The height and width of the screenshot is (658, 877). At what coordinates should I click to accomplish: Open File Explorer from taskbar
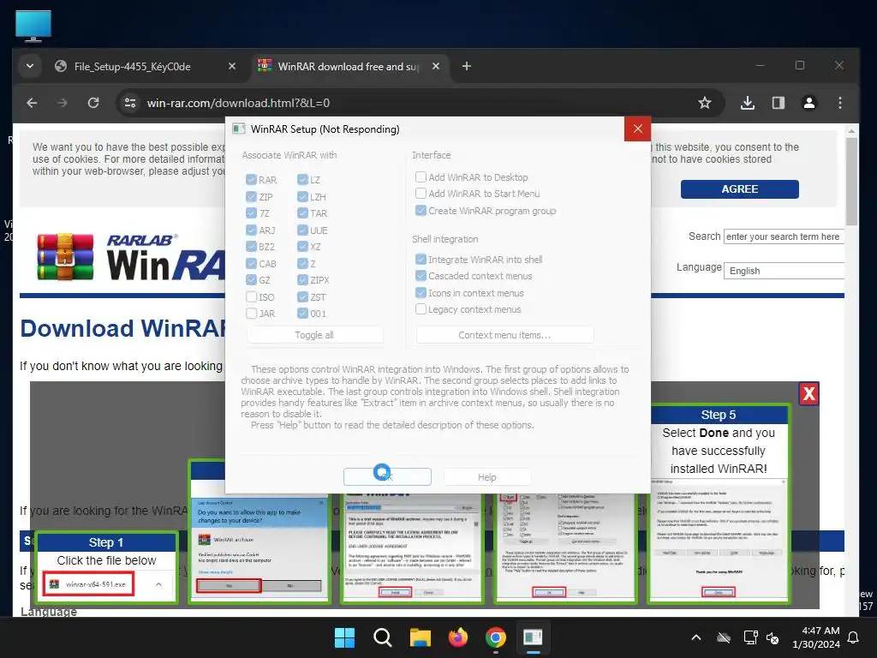coord(420,637)
